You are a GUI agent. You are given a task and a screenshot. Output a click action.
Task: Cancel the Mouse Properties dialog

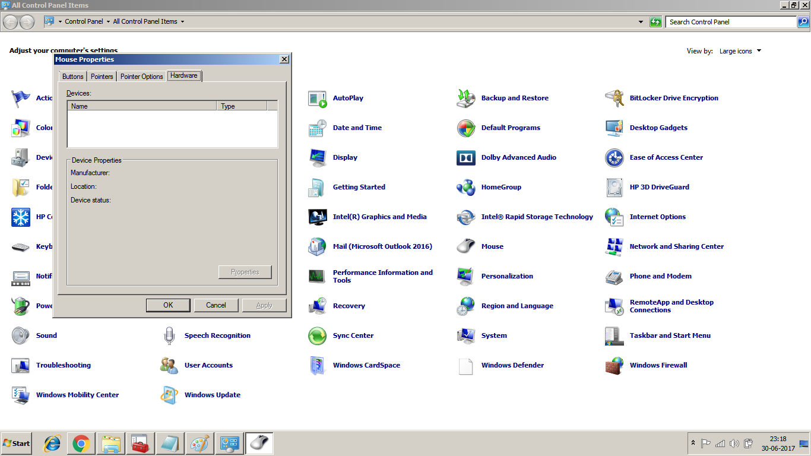216,305
